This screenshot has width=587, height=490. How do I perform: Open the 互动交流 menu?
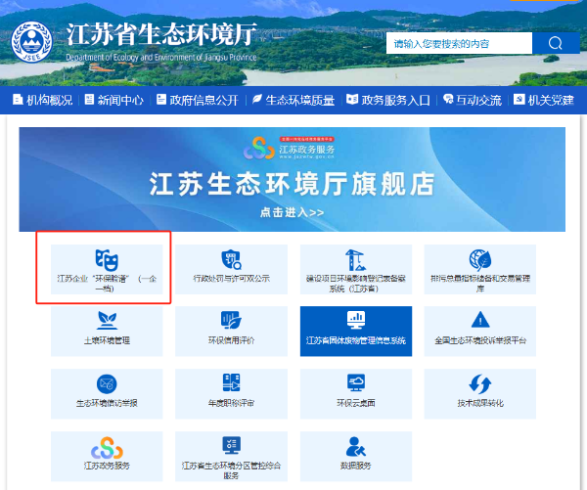point(478,100)
